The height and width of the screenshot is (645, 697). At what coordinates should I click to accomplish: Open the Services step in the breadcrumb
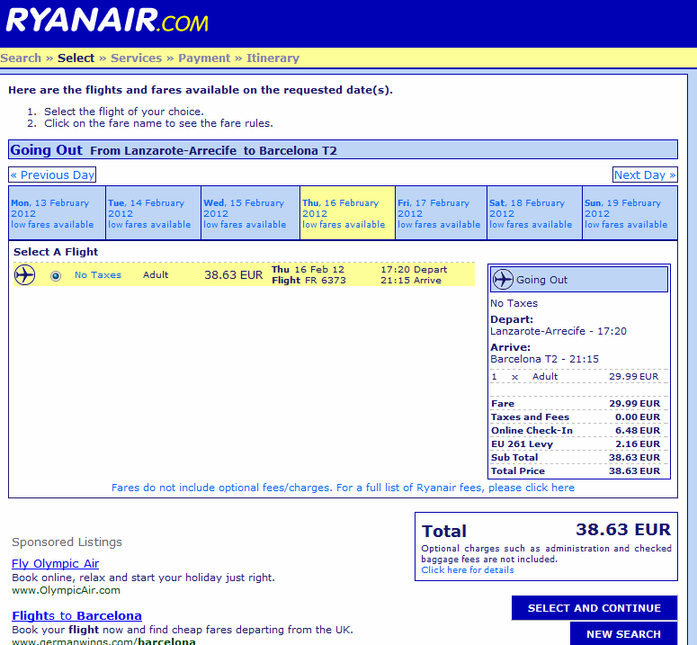click(136, 58)
